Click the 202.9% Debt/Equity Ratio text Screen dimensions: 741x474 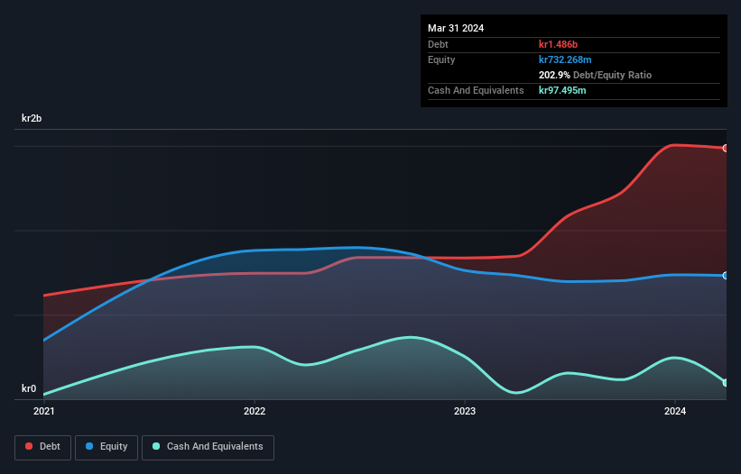[x=595, y=75]
